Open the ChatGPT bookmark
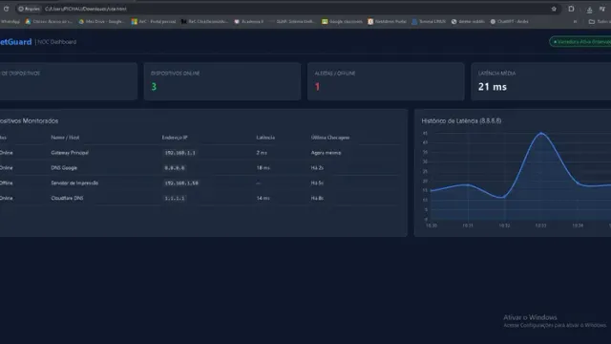Screen dimensions: 611x344 click(509, 21)
